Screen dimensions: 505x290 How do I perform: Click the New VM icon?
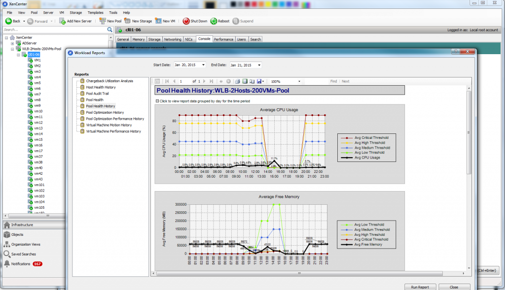coord(158,21)
